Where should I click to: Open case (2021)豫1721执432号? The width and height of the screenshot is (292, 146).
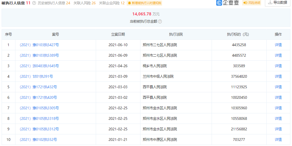tap(38, 87)
